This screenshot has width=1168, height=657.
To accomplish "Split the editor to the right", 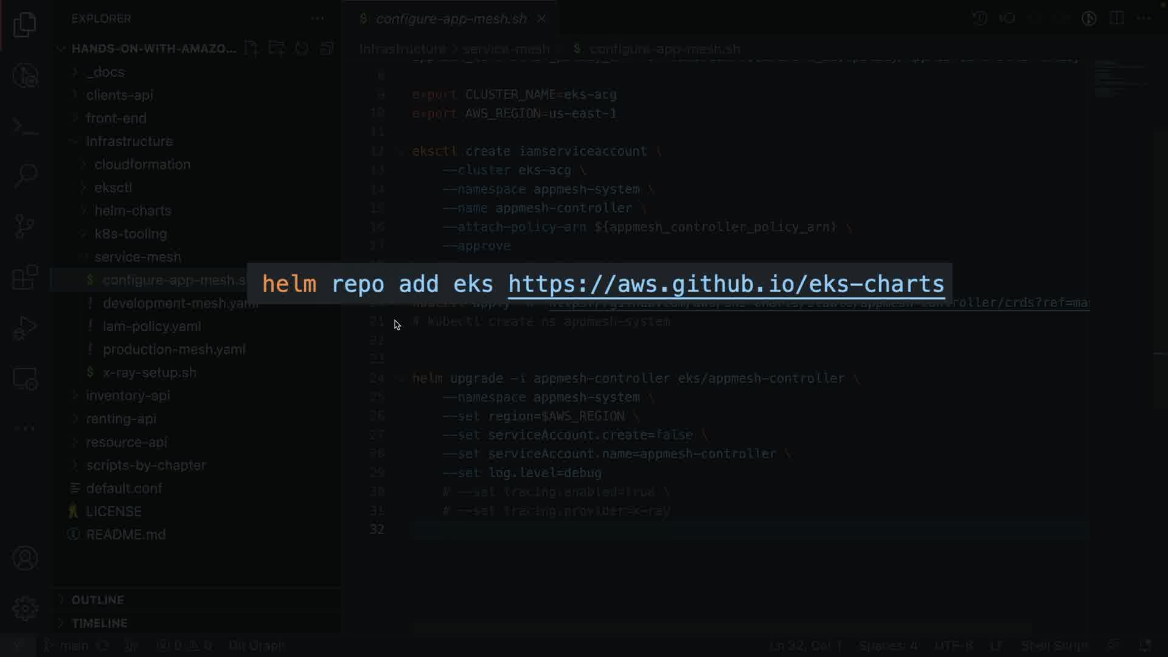I will coord(1116,18).
